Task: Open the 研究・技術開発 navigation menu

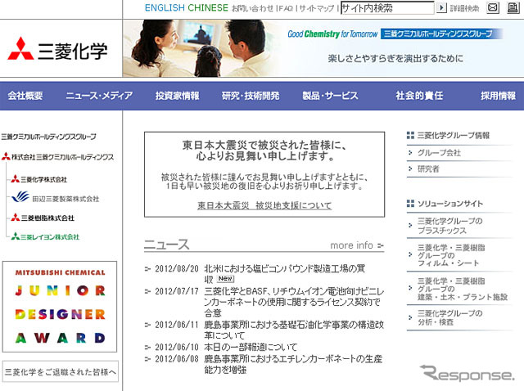Action: pos(251,96)
